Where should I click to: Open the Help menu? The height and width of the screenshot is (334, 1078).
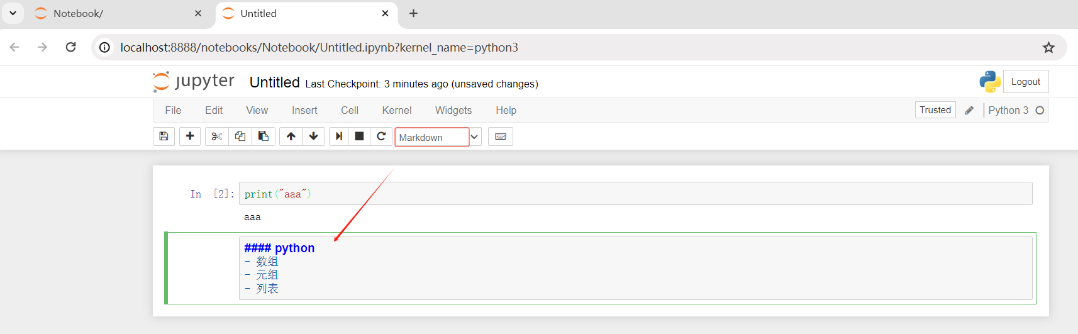506,110
